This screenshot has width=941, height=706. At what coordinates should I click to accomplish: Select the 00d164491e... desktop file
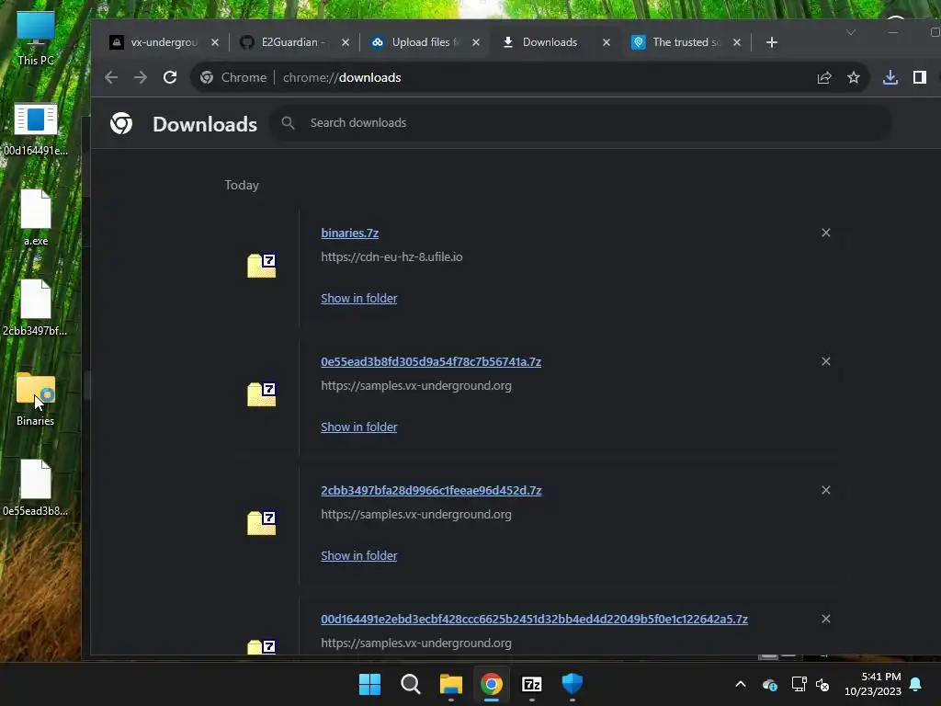(x=36, y=129)
